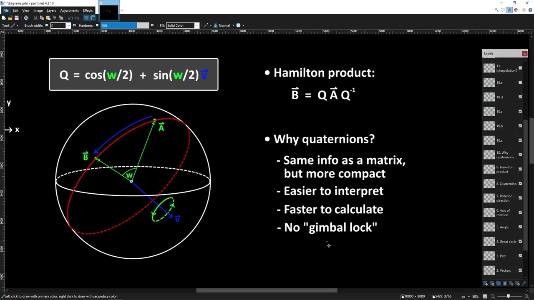Hide the 5. Angle layer
Viewport: 534px width, 300px height.
pos(520,227)
